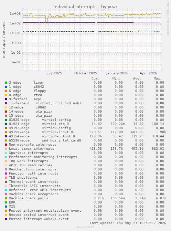This screenshot has width=171, height=231.
Task: Click the Max: column header
Action: point(158,78)
